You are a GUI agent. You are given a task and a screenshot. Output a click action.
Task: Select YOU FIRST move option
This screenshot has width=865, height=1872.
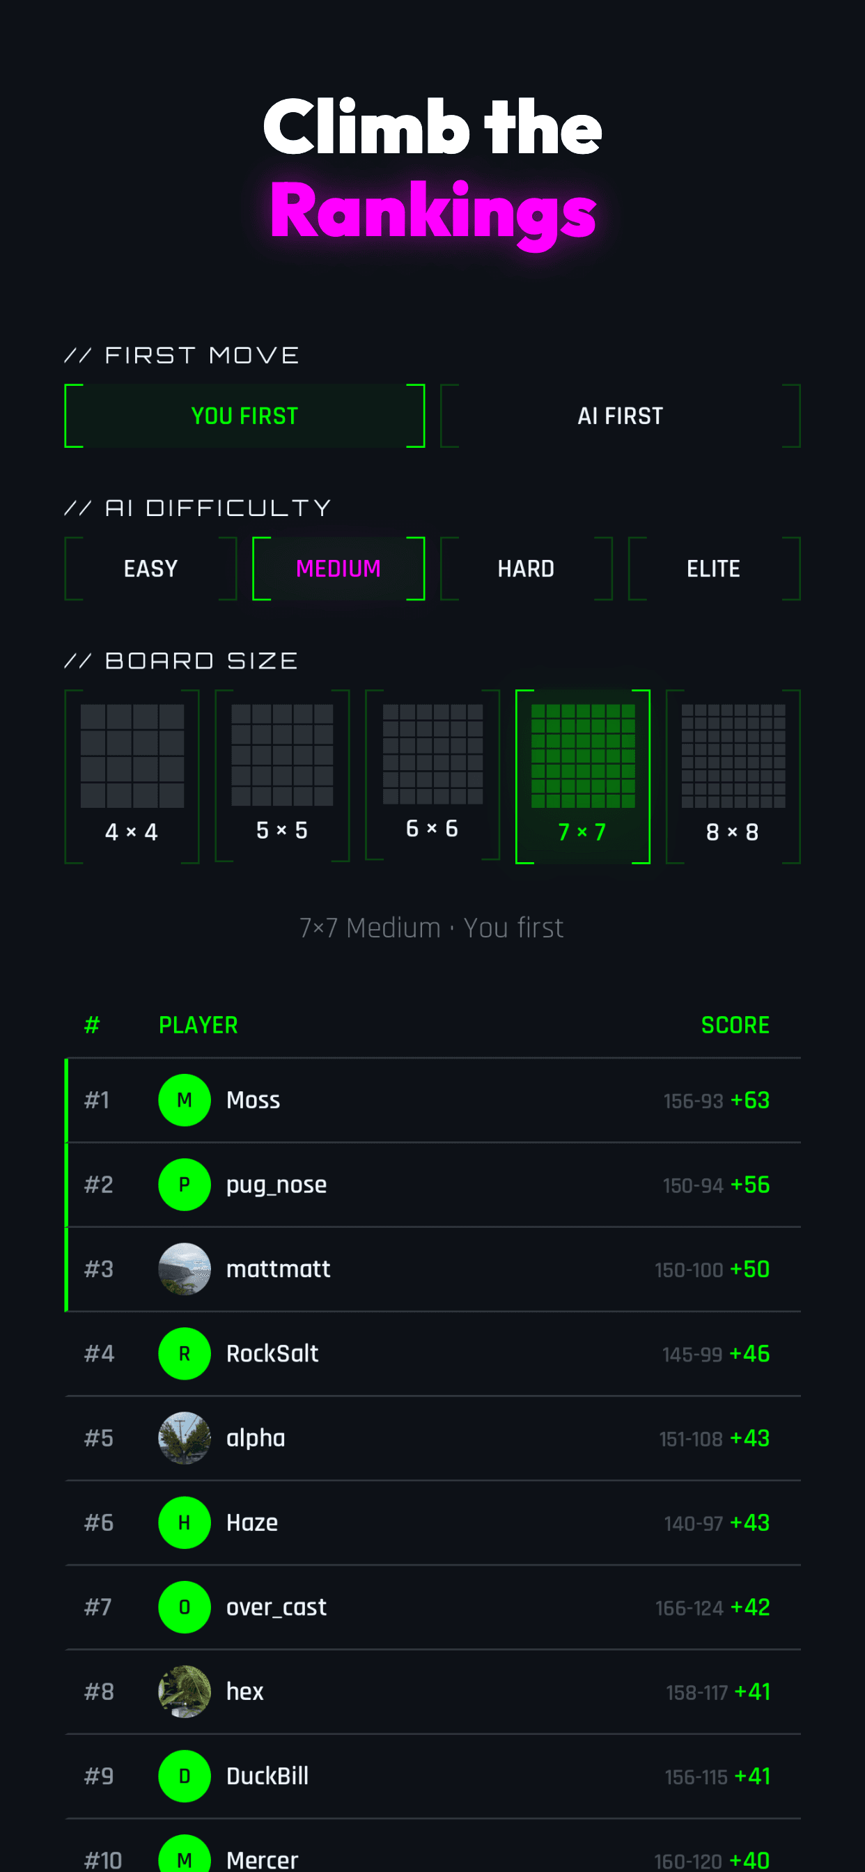pyautogui.click(x=245, y=416)
